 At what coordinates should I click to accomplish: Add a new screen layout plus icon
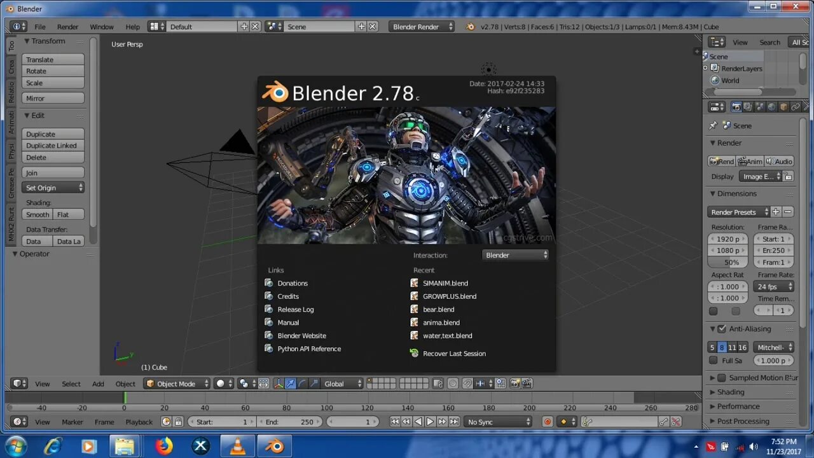(x=244, y=27)
